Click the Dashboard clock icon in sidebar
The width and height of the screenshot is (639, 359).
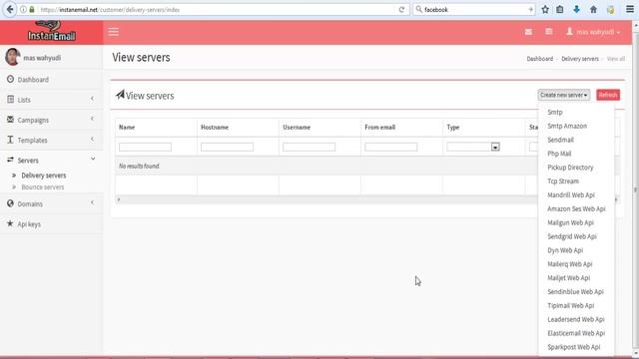[10, 80]
